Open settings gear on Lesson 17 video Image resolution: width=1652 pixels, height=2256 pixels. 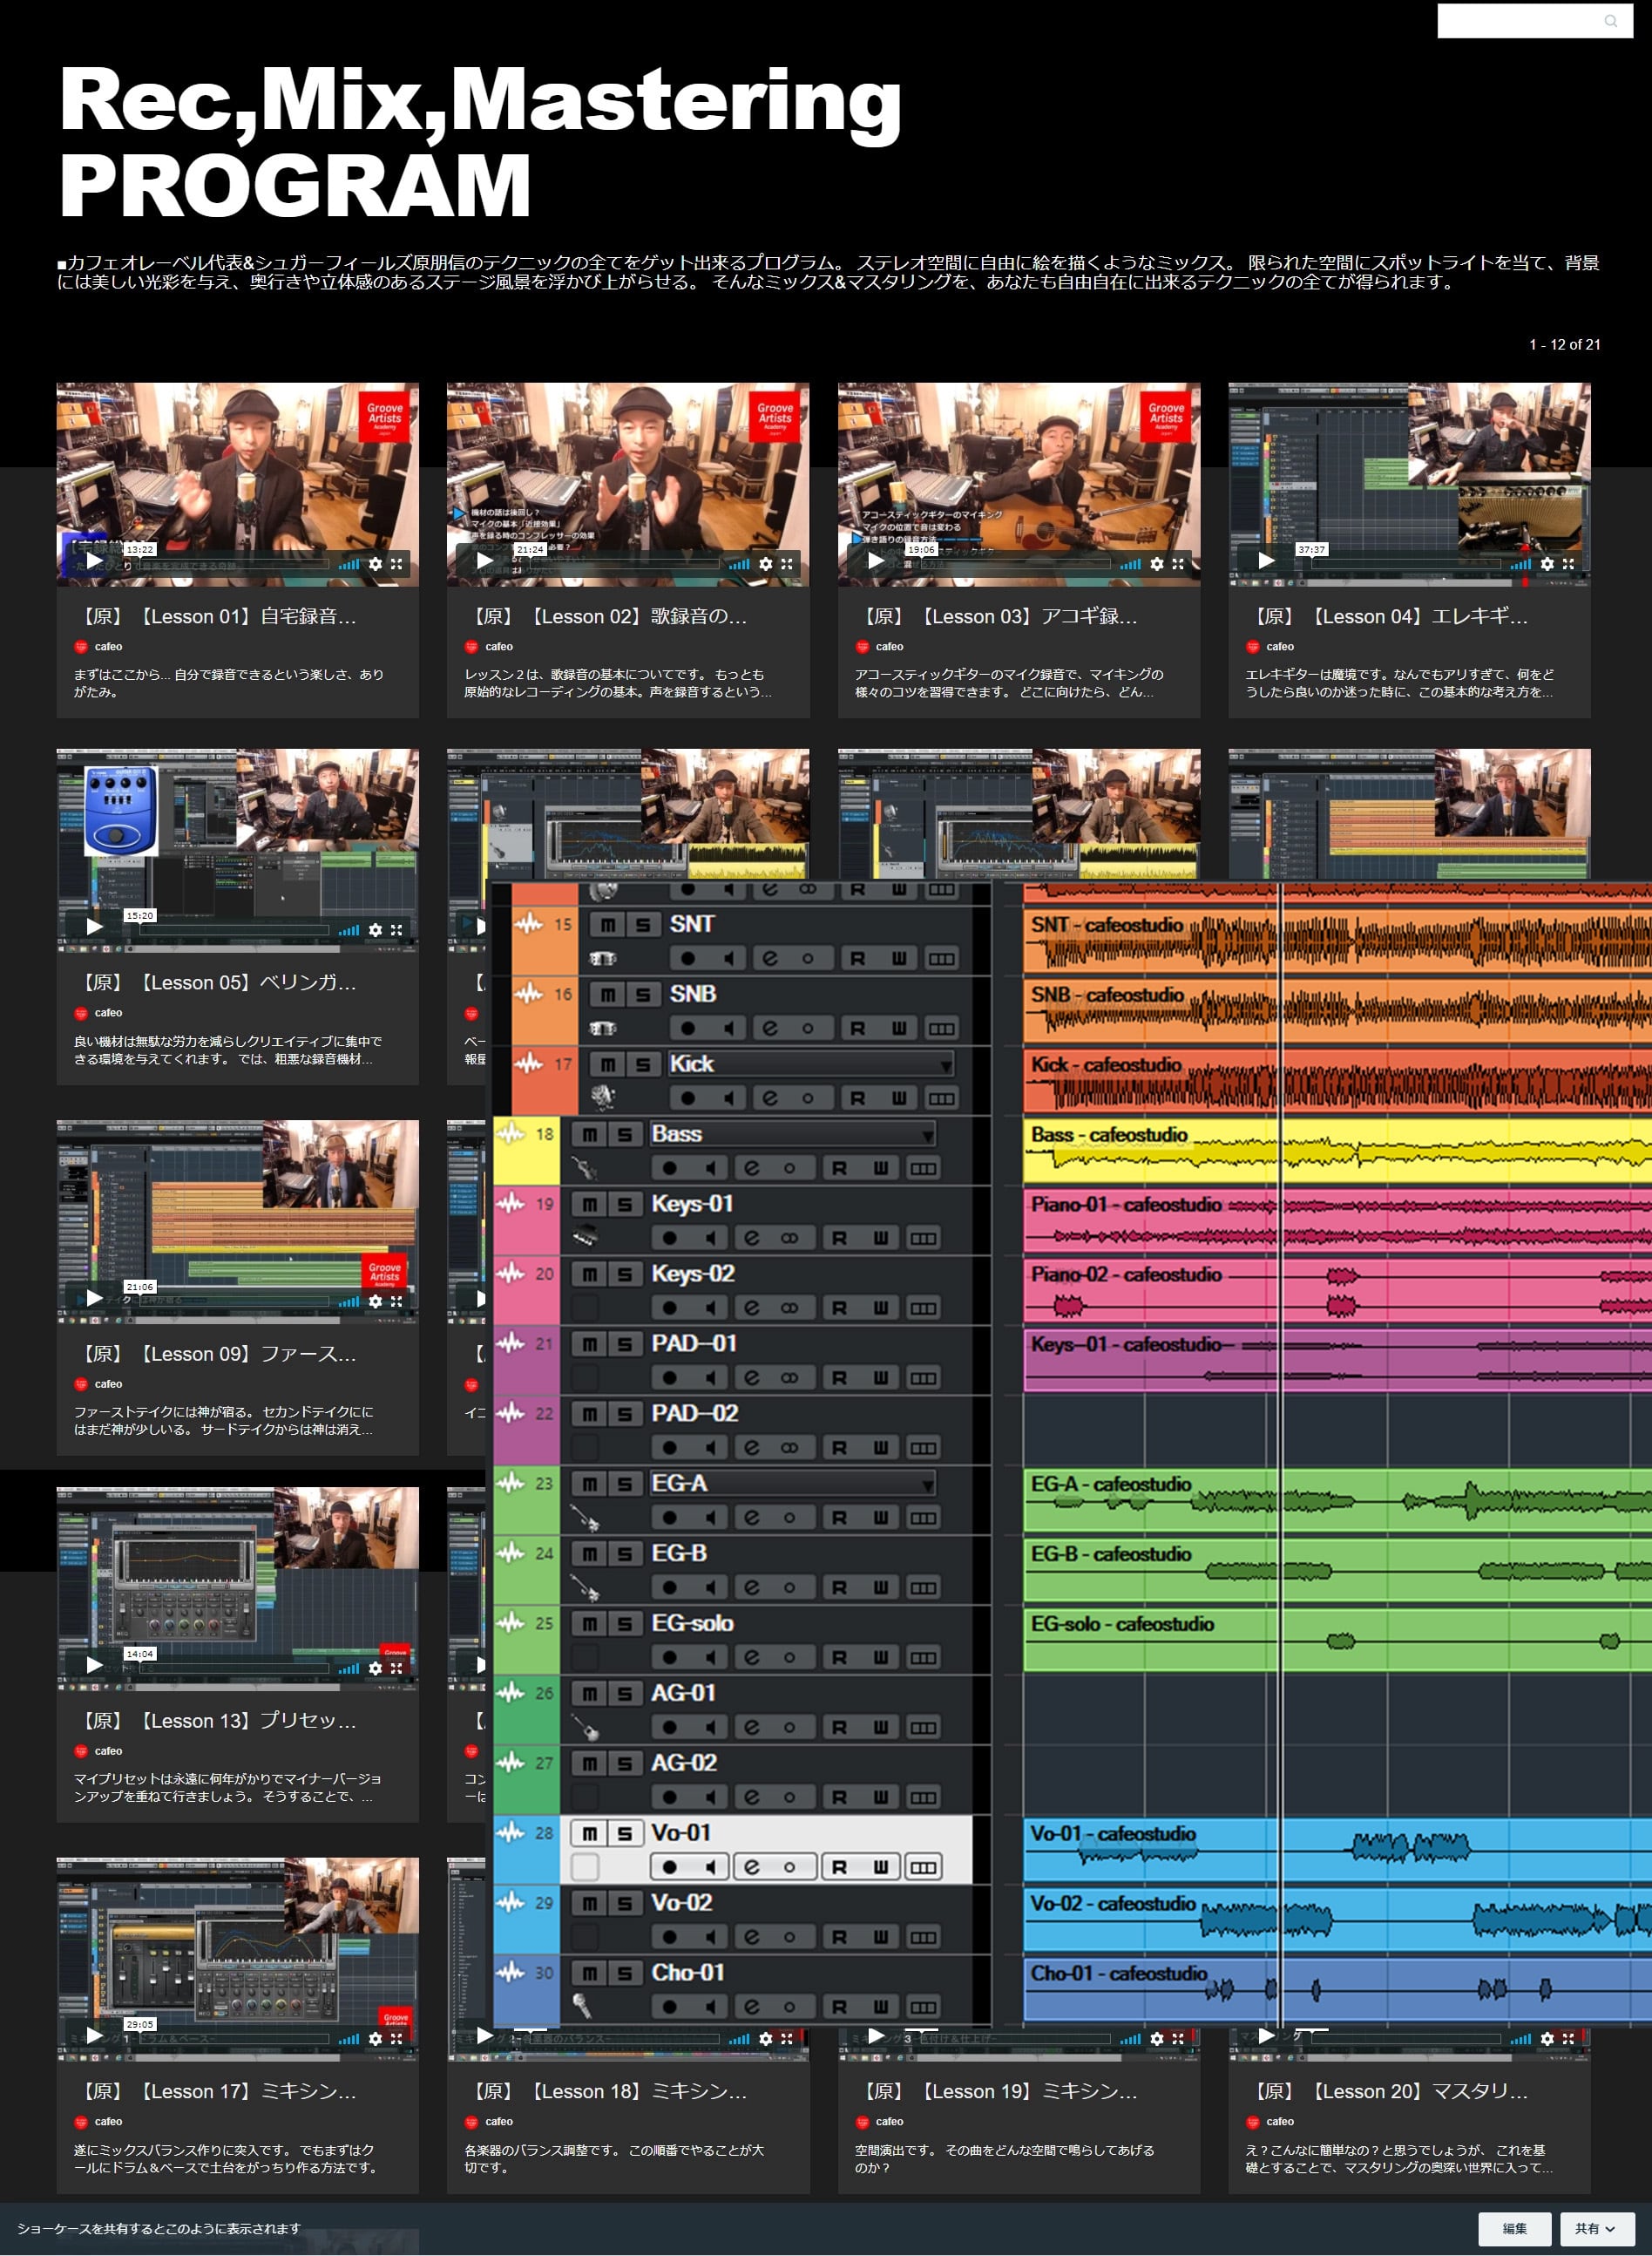(375, 2038)
